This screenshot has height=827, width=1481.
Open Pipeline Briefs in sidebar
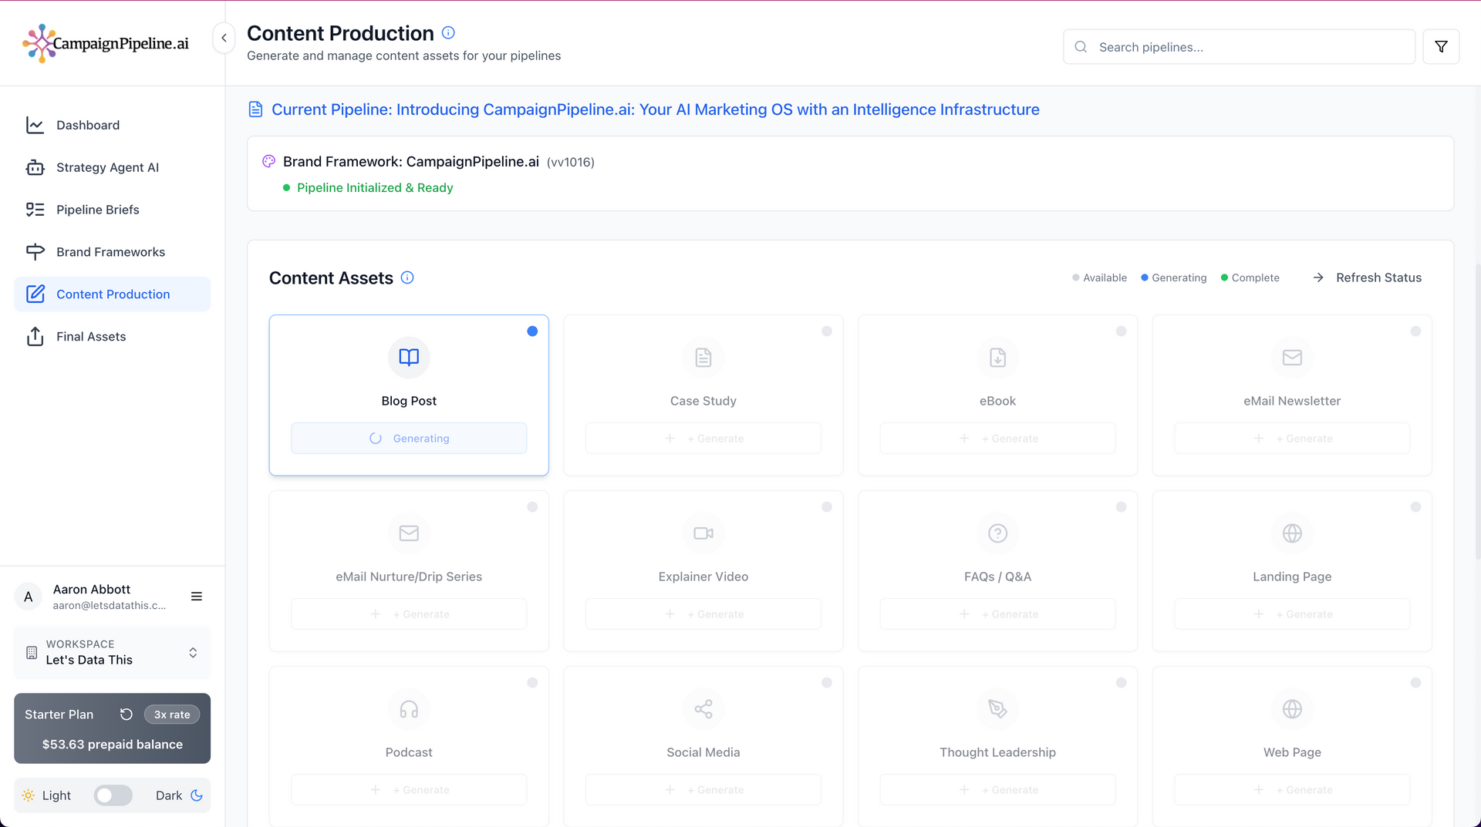pos(97,210)
